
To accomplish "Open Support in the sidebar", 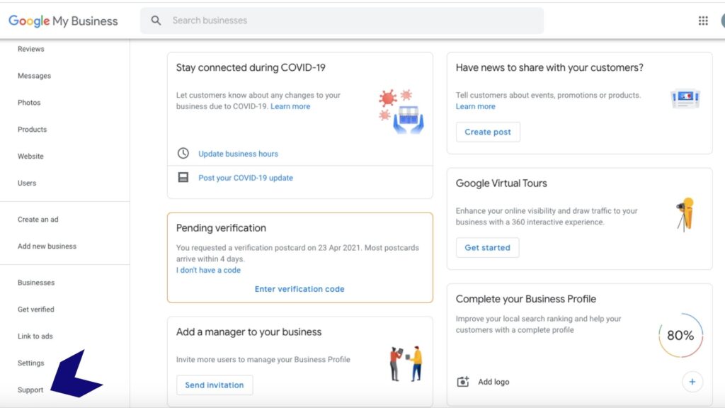I will pos(30,390).
